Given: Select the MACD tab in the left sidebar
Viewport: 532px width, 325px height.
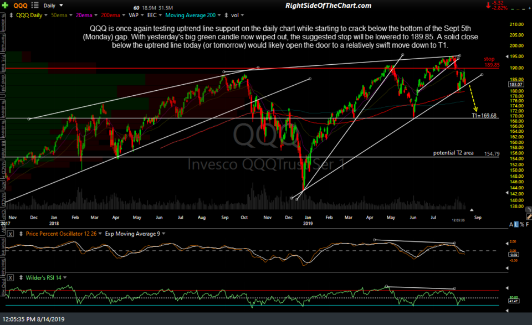Looking at the screenshot, I should [3, 202].
